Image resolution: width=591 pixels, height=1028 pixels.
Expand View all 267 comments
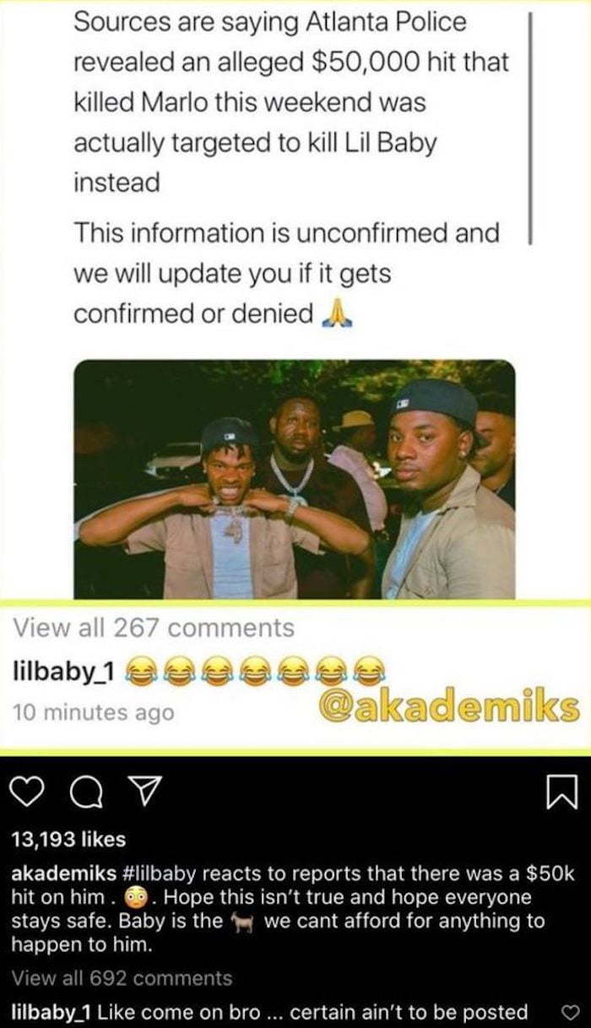click(x=155, y=628)
